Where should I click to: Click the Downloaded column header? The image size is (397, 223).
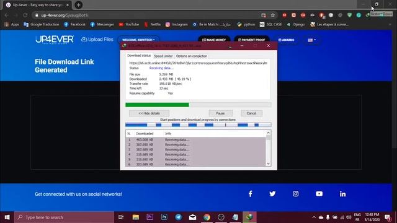pos(145,134)
